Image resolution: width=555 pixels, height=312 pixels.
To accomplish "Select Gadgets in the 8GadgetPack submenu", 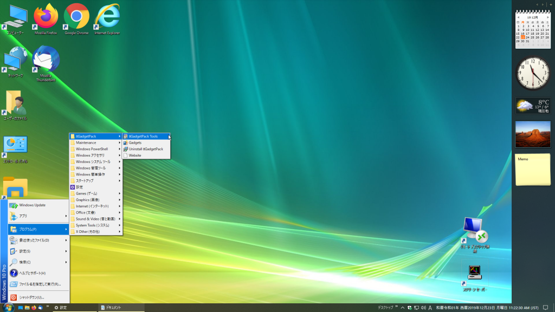I will tap(146, 142).
